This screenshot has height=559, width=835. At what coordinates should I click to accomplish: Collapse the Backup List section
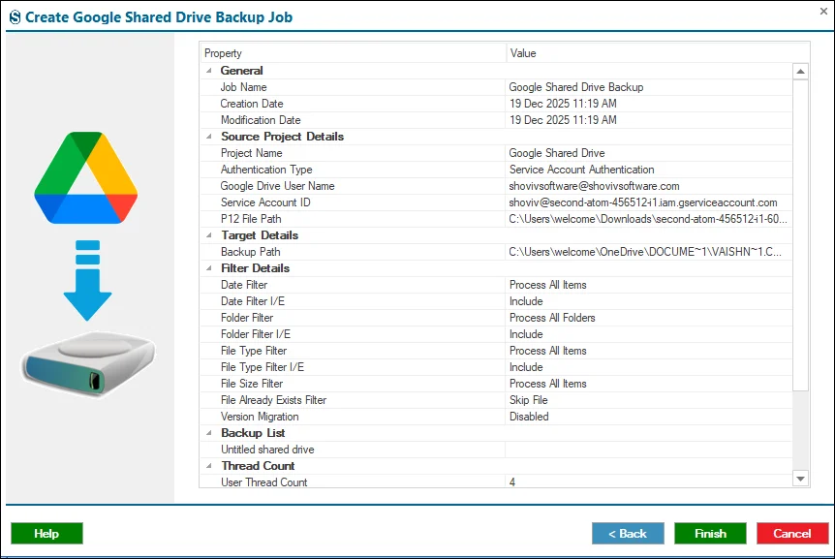click(x=209, y=432)
